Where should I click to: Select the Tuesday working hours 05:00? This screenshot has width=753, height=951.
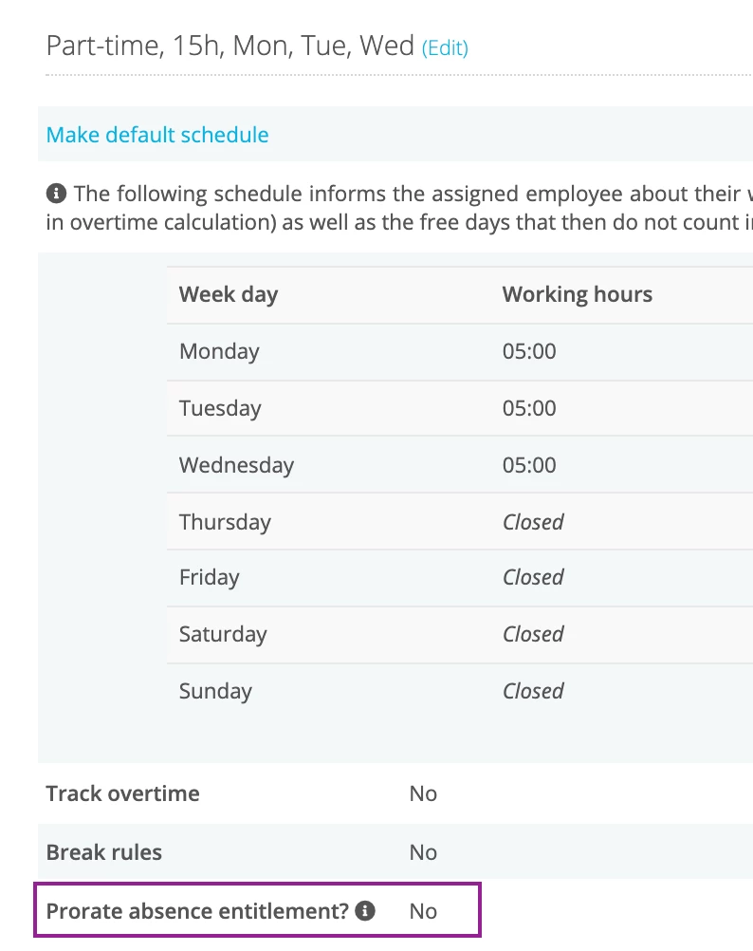point(529,408)
